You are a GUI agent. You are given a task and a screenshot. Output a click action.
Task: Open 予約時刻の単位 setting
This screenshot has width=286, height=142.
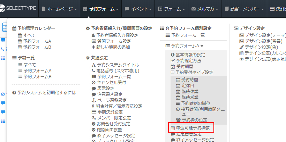(193, 103)
